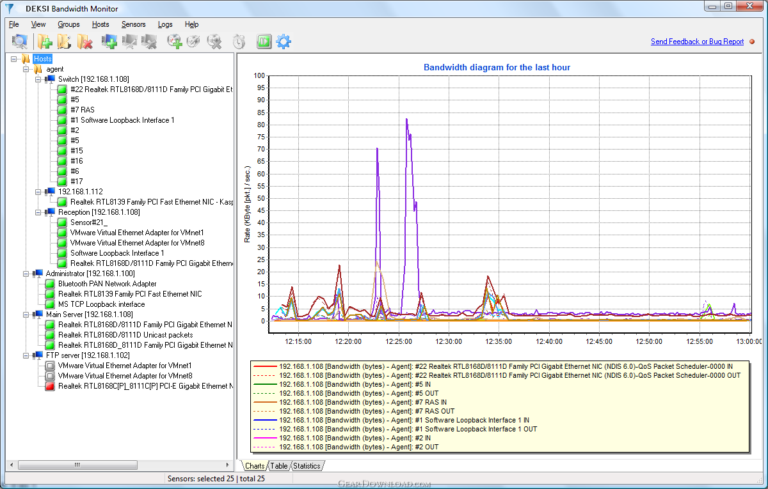This screenshot has height=489, width=768.
Task: Open Send Feedback or Bug Report link
Action: [x=697, y=42]
